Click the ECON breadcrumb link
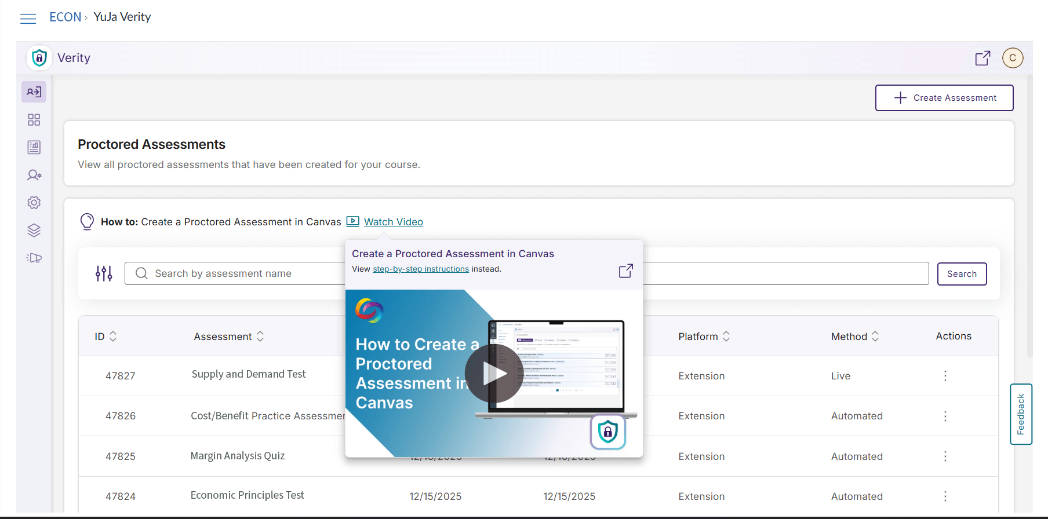Screen dimensions: 1048x519 pyautogui.click(x=65, y=17)
